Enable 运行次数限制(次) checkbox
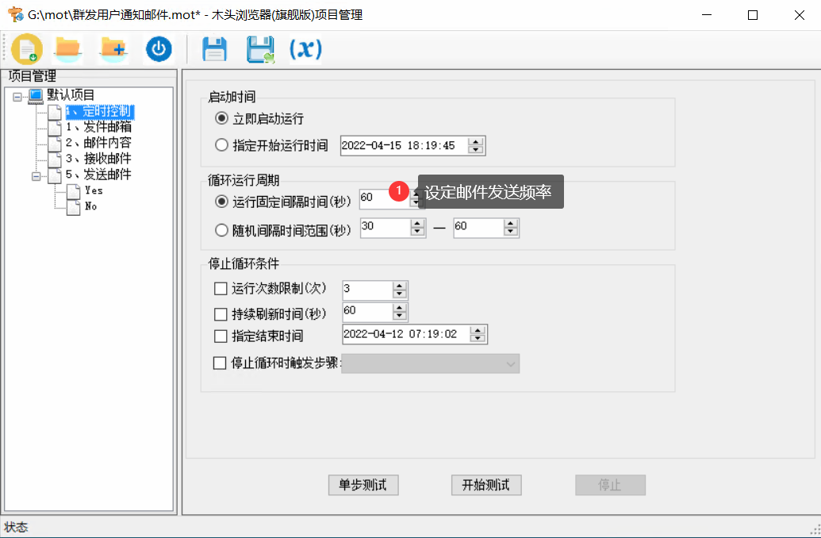 pyautogui.click(x=221, y=289)
